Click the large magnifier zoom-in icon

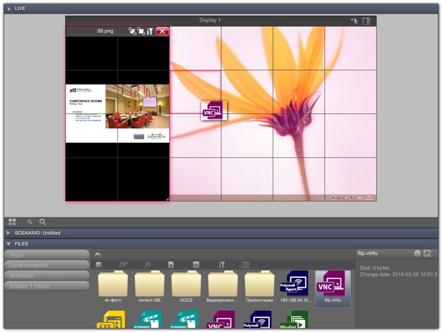point(42,222)
